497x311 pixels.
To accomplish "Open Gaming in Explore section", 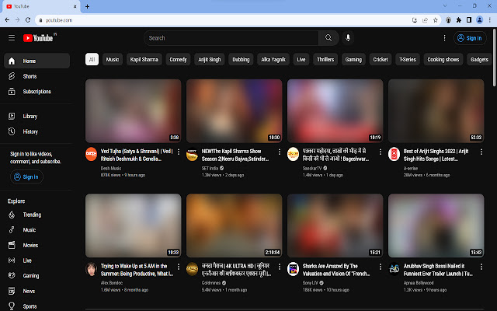I will click(36, 275).
